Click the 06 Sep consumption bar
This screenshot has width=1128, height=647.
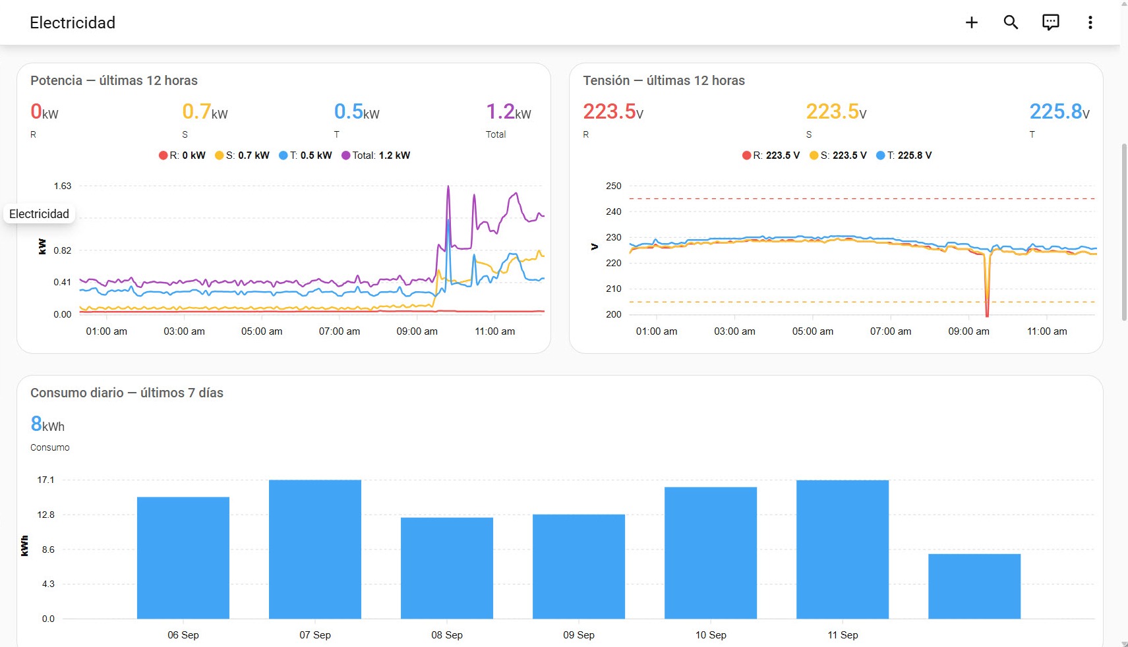point(183,558)
